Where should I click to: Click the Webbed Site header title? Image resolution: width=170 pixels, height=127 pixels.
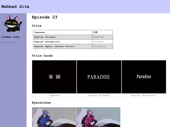point(15,7)
